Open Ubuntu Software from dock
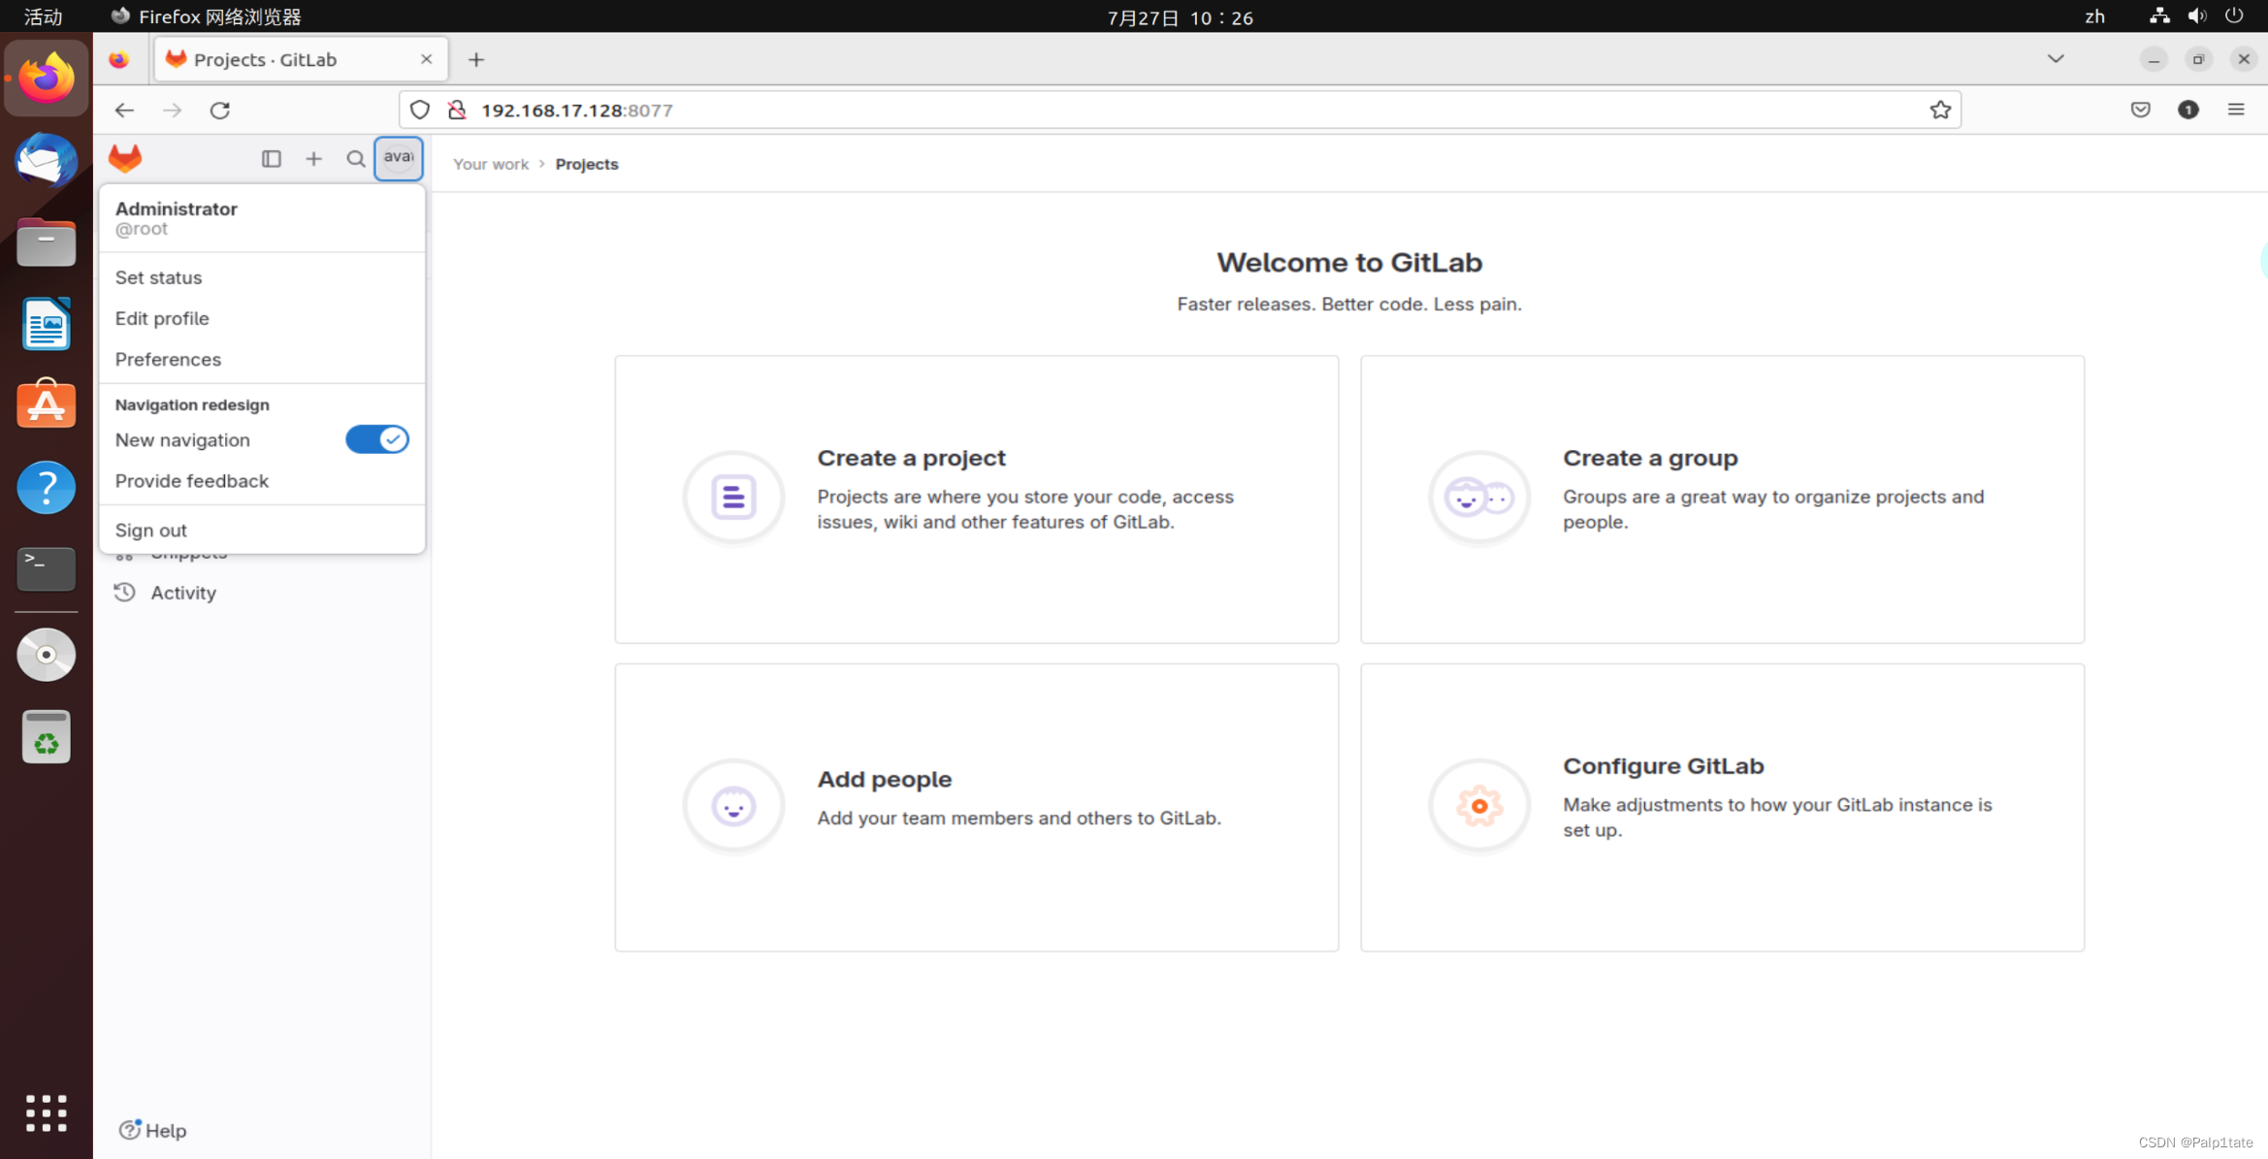2268x1159 pixels. pyautogui.click(x=46, y=404)
